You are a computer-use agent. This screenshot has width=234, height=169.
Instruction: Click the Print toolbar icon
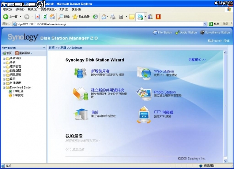click(x=113, y=17)
